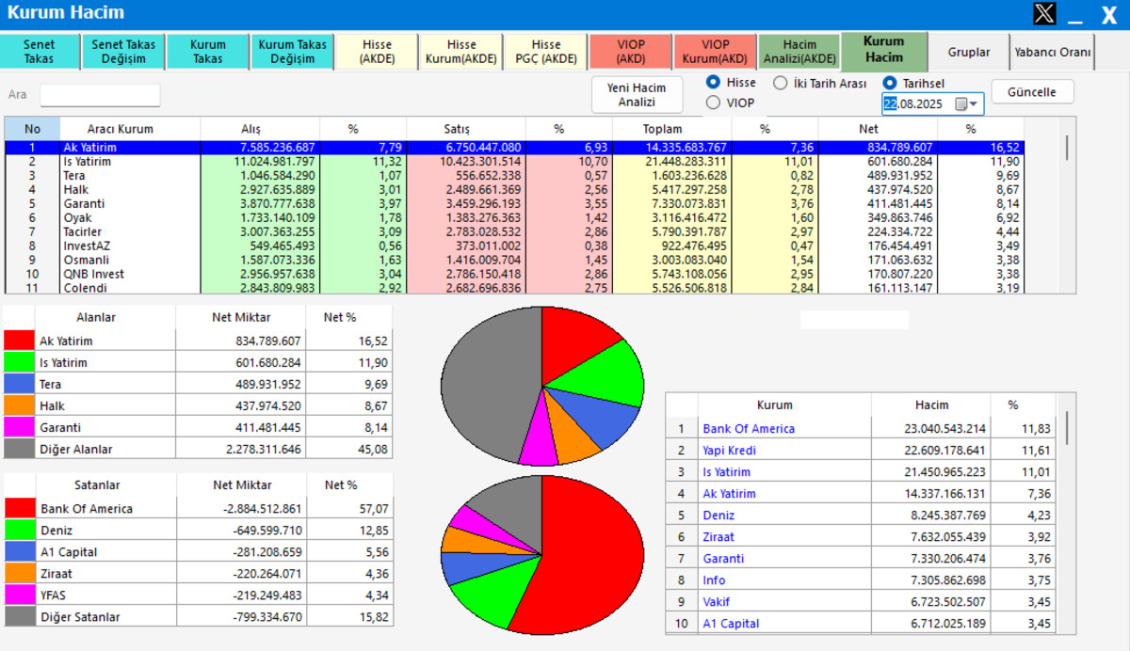
Task: Open the Yabancı Oranı tab
Action: point(1053,52)
